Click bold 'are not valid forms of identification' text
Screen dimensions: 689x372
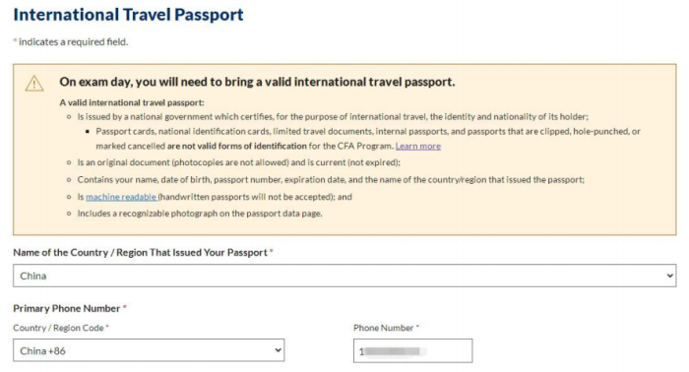tap(236, 146)
